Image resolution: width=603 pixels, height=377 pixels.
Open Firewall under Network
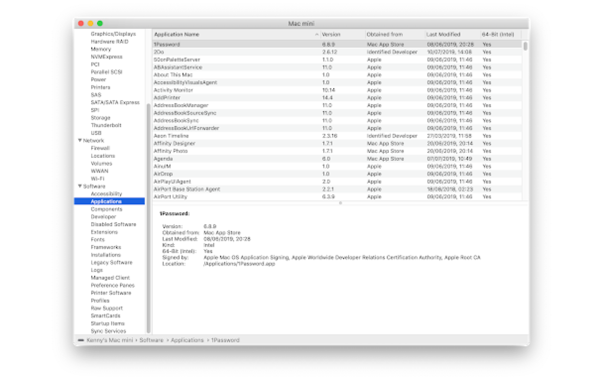point(100,148)
